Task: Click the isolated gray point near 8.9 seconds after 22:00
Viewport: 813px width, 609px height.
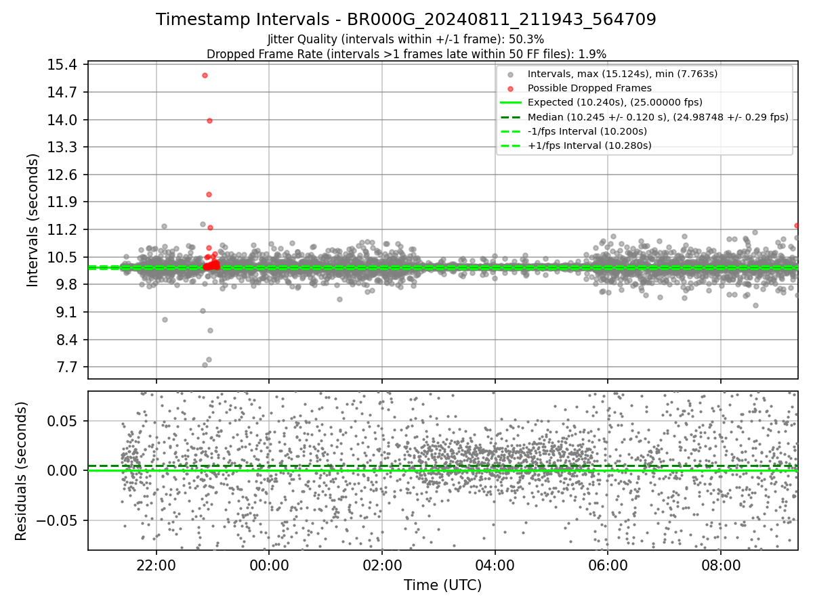Action: (x=165, y=319)
